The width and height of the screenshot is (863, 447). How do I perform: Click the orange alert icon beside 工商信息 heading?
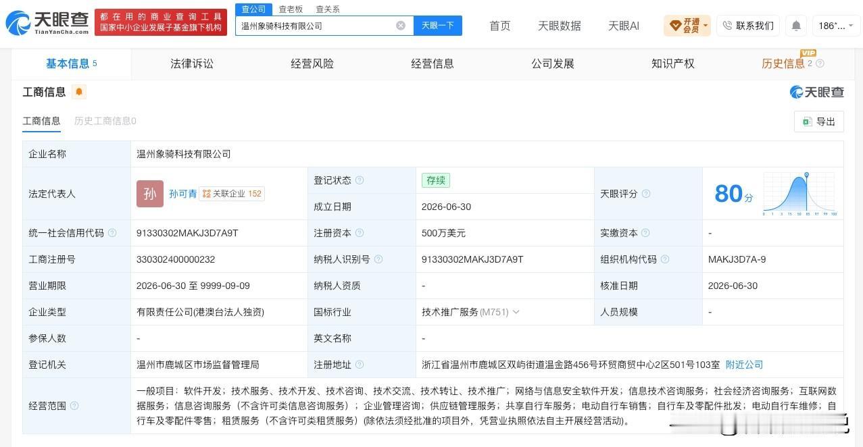point(79,92)
